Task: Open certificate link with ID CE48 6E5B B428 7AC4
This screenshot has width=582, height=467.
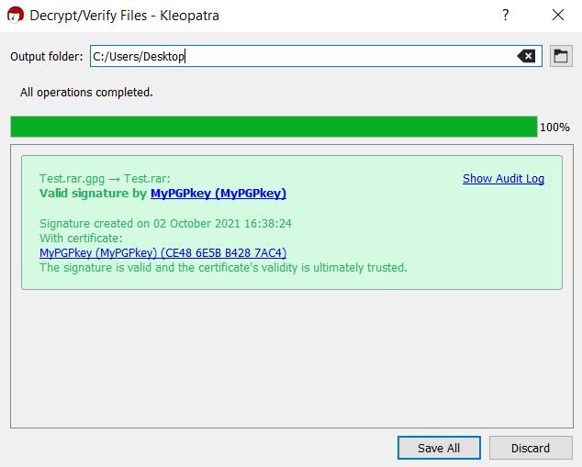Action: tap(163, 253)
